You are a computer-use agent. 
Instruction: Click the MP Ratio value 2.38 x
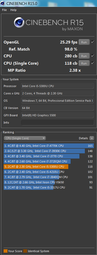(x=75, y=70)
